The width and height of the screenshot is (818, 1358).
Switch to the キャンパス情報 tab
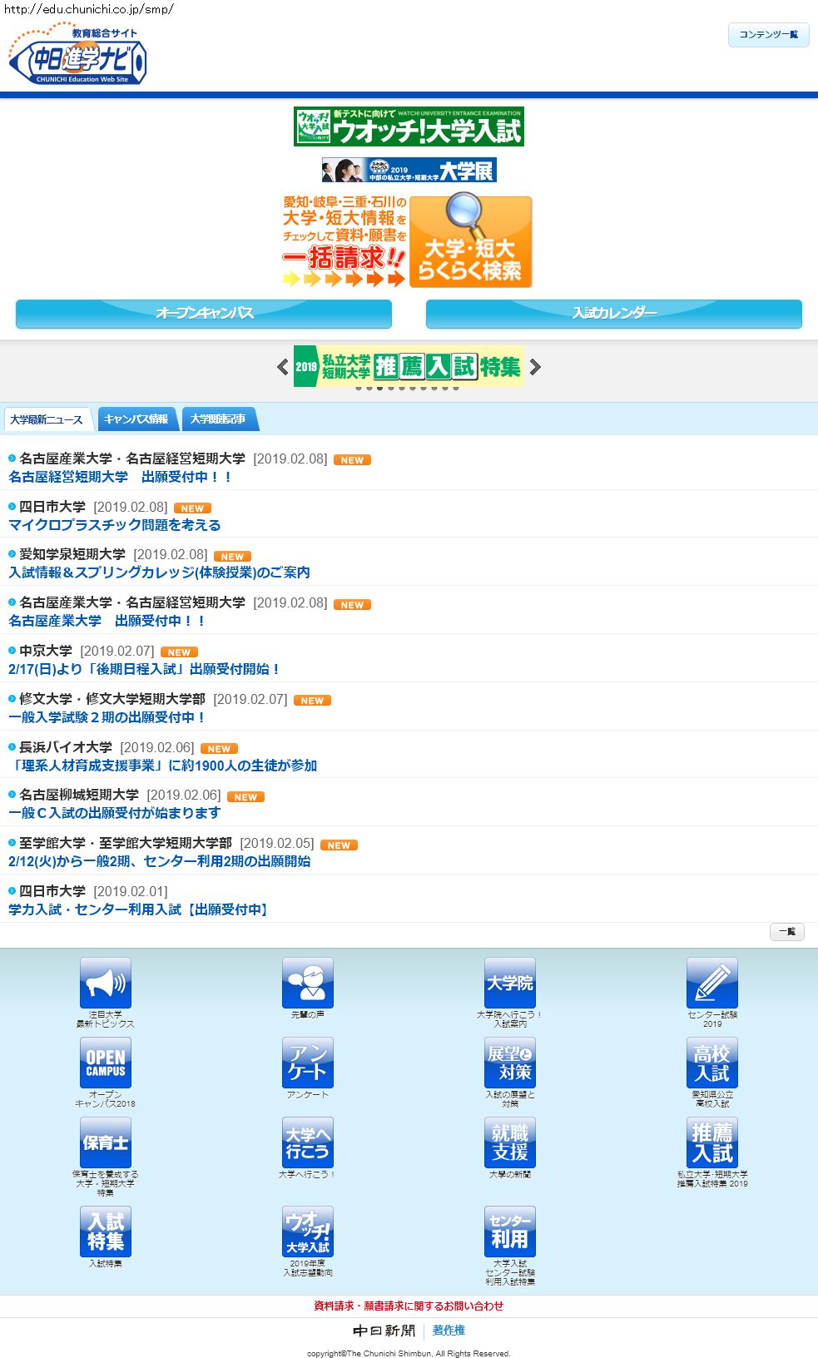136,419
